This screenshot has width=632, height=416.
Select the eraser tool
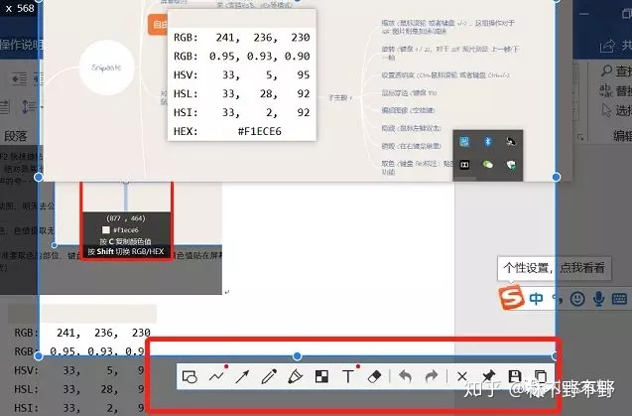(x=374, y=377)
